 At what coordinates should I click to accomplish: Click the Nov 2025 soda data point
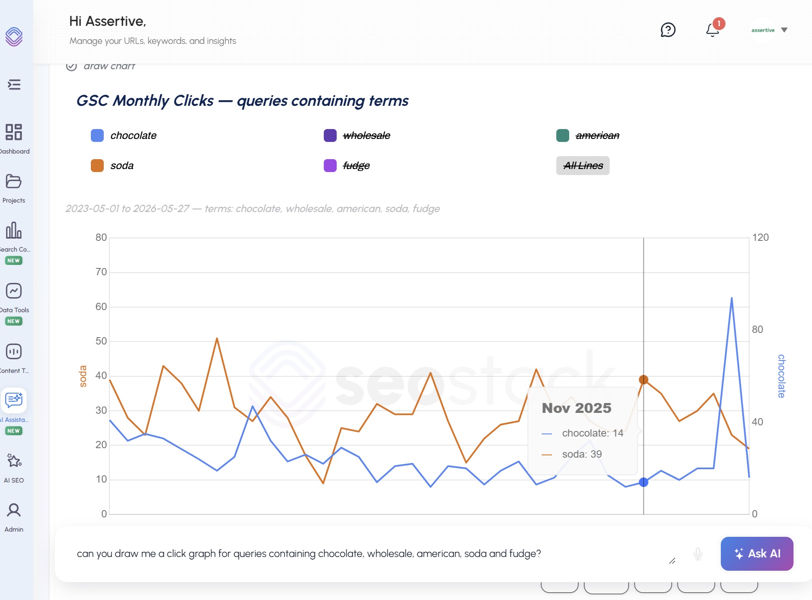click(643, 380)
